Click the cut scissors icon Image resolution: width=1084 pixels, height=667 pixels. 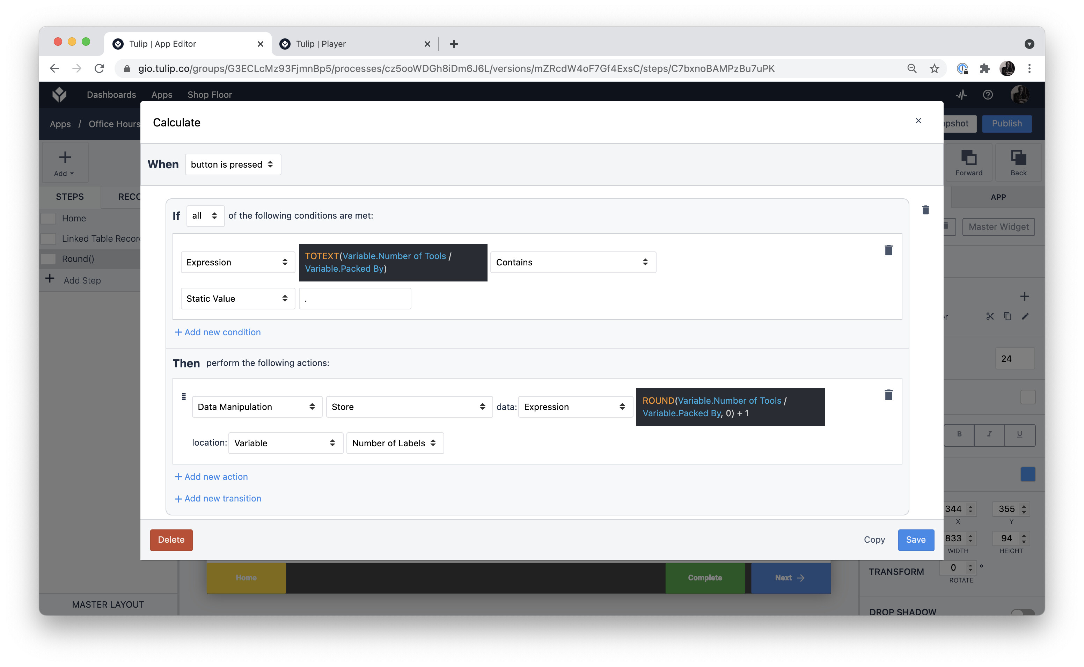pyautogui.click(x=990, y=316)
